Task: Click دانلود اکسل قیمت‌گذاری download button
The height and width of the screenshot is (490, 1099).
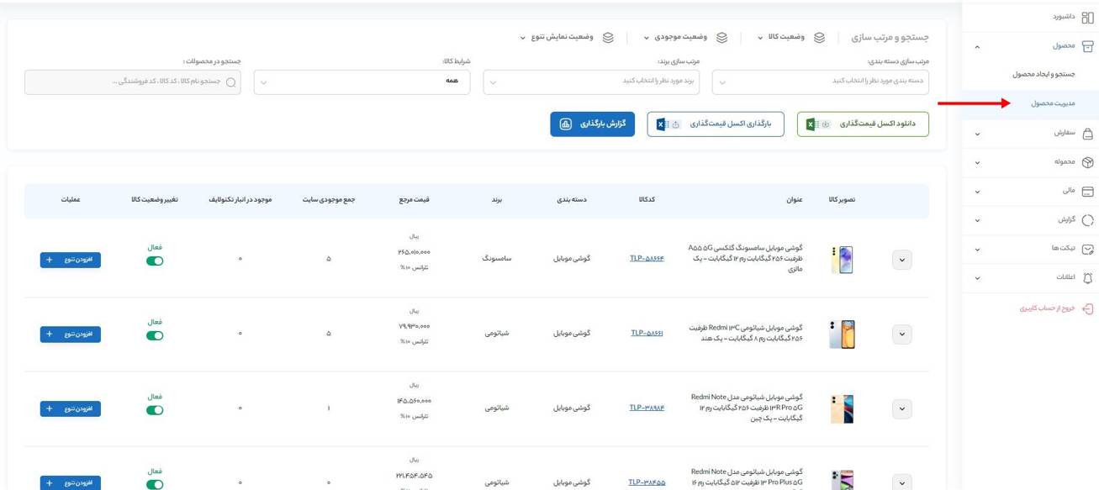Action: pos(863,124)
